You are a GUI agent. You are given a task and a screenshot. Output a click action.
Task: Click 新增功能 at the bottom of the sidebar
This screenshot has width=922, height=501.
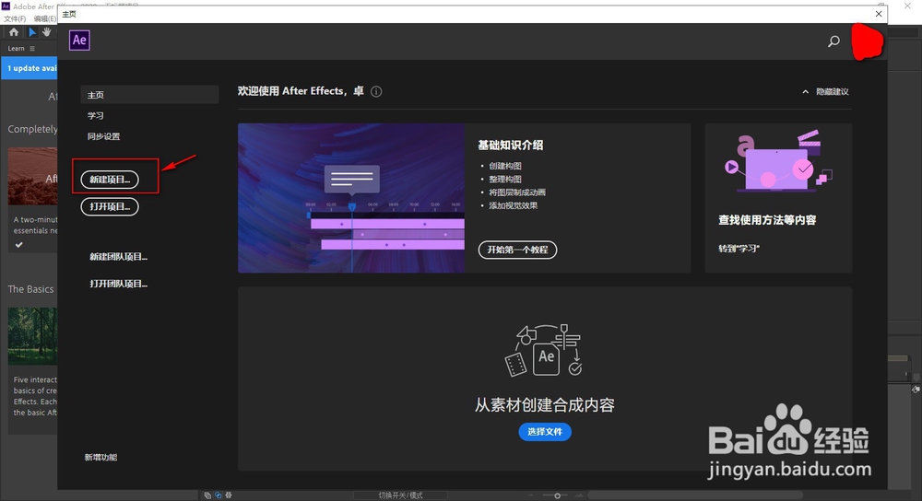pyautogui.click(x=100, y=457)
